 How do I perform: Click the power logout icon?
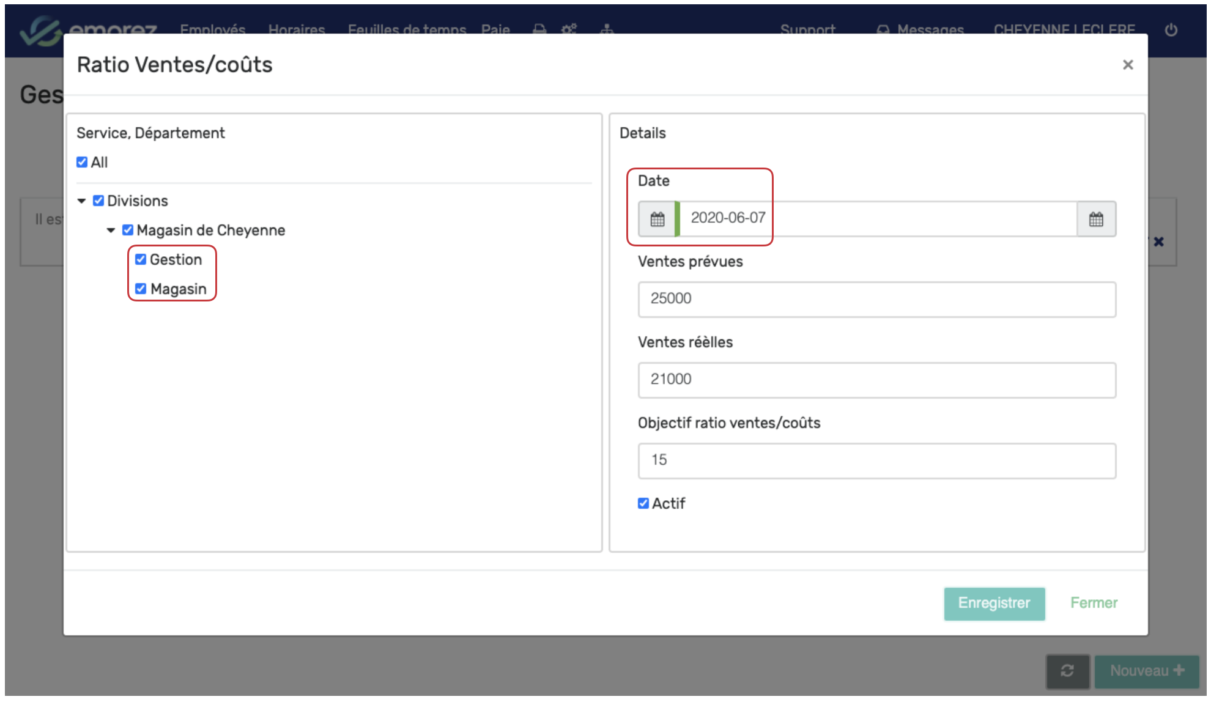click(x=1171, y=30)
